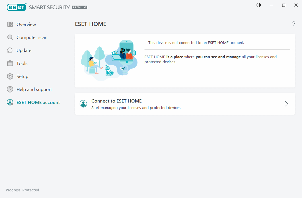The image size is (302, 198).
Task: Maximize the ESET window
Action: pyautogui.click(x=284, y=5)
